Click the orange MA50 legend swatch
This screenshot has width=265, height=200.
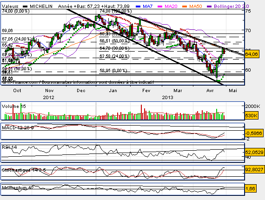(x=185, y=7)
